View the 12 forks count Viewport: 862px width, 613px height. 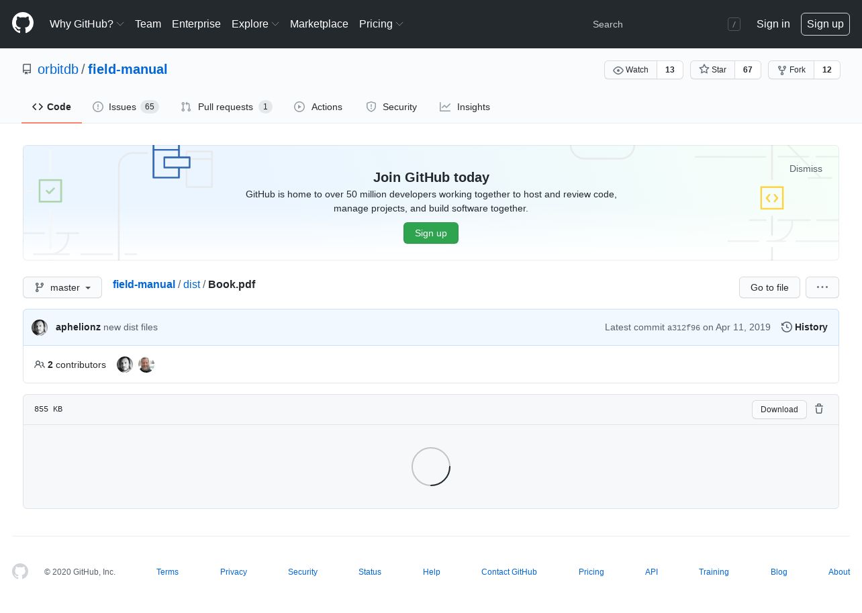(826, 70)
